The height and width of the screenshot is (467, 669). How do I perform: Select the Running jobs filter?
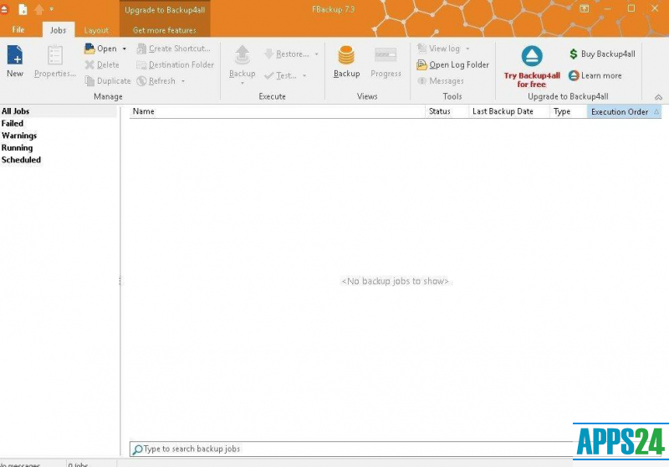[17, 147]
